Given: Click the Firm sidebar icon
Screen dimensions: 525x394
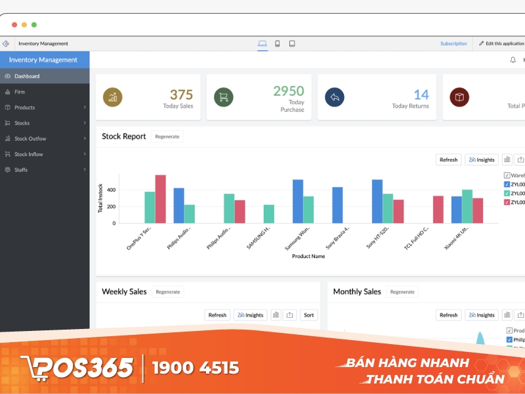Looking at the screenshot, I should point(7,92).
